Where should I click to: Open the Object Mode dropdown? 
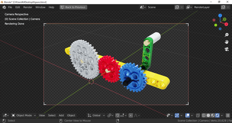pos(24,115)
